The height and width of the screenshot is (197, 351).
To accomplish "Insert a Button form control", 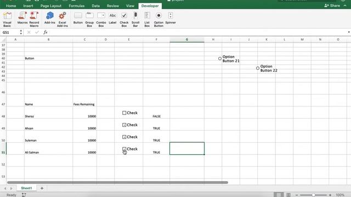I will pos(78,18).
